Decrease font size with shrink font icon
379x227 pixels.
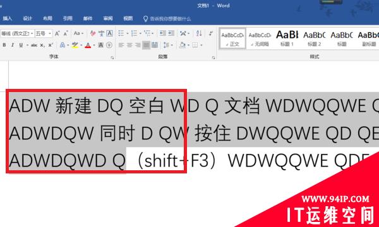click(66, 33)
